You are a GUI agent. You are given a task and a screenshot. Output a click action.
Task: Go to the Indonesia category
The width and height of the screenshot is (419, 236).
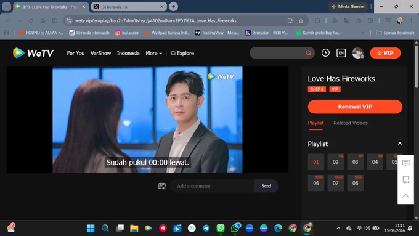[x=128, y=53]
